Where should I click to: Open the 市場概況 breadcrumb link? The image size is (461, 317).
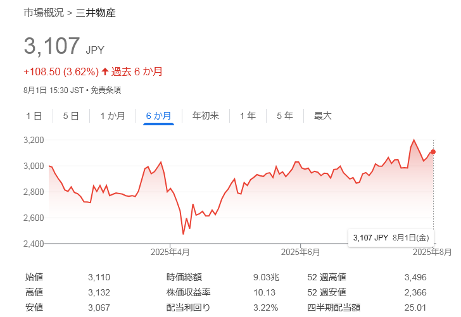(44, 13)
